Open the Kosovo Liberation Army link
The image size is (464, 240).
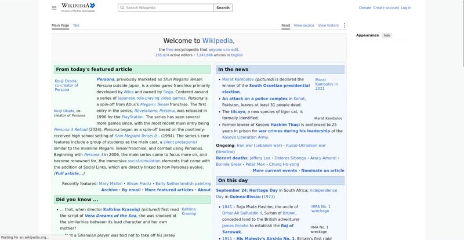(x=245, y=137)
